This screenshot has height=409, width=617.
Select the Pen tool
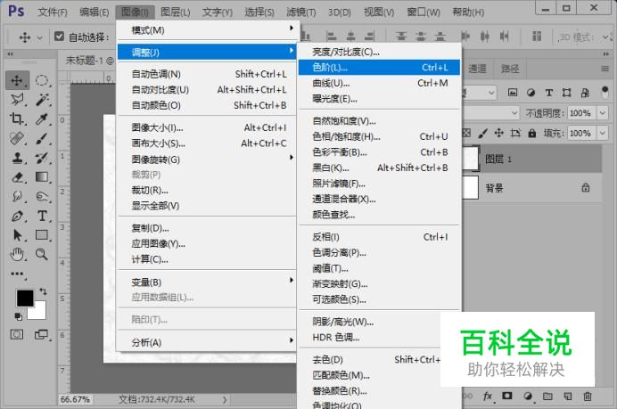(17, 216)
